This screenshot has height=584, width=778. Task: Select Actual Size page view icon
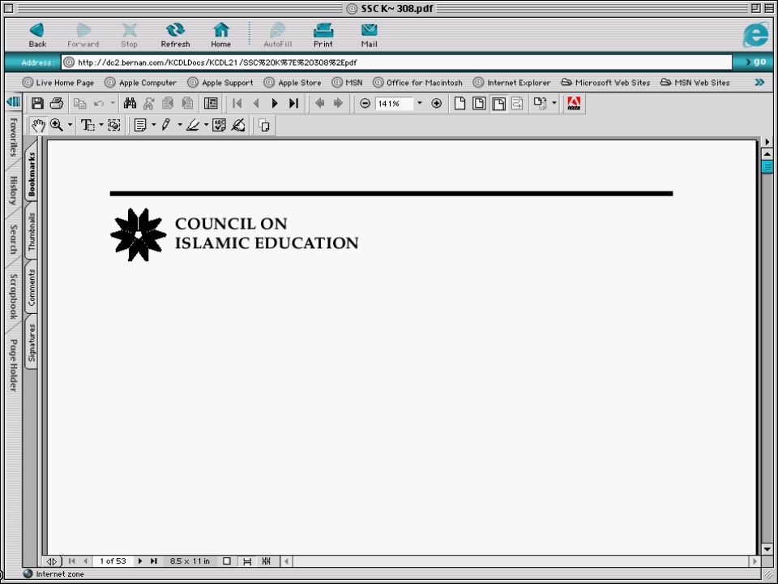tap(460, 103)
